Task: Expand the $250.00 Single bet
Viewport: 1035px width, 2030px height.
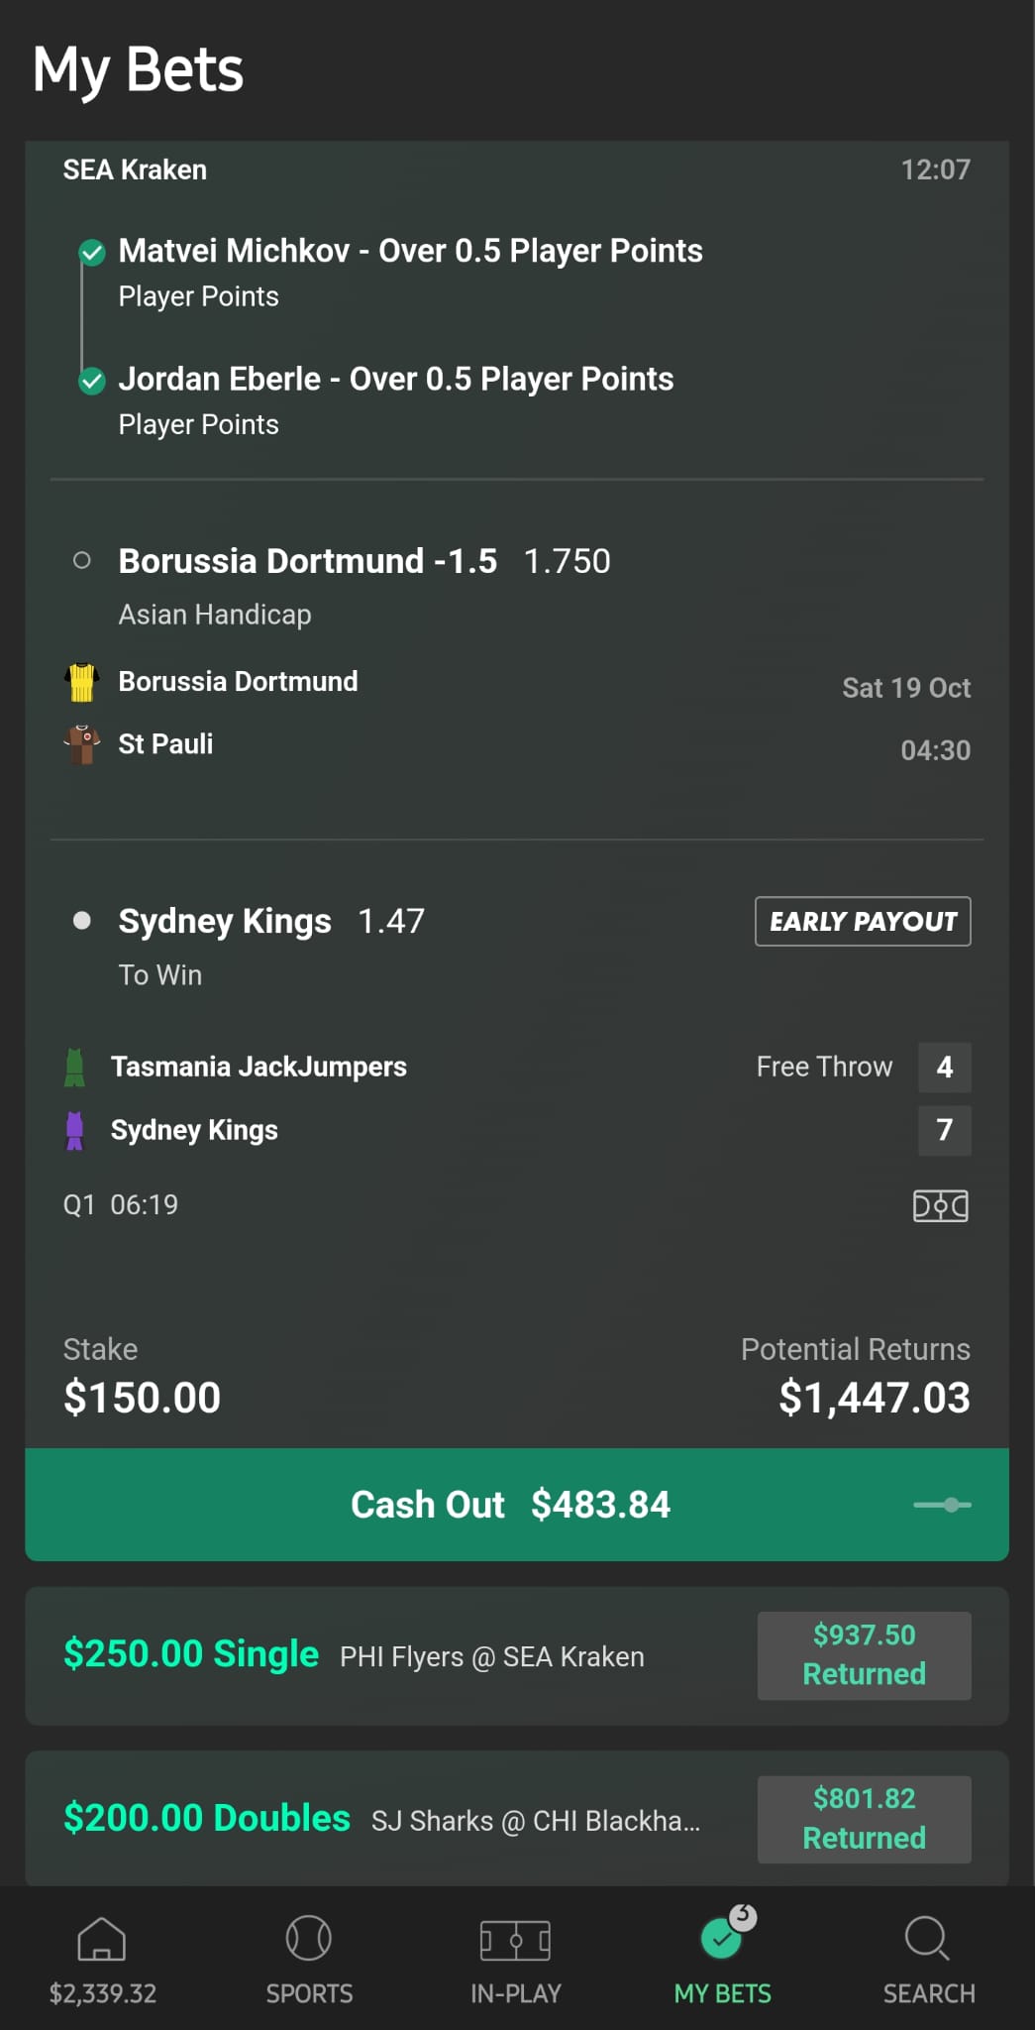Action: 515,1655
